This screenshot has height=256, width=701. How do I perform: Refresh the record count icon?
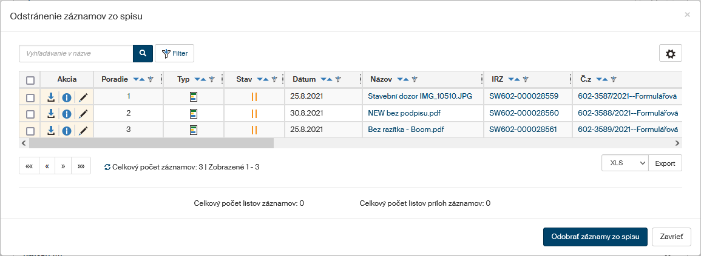(107, 166)
